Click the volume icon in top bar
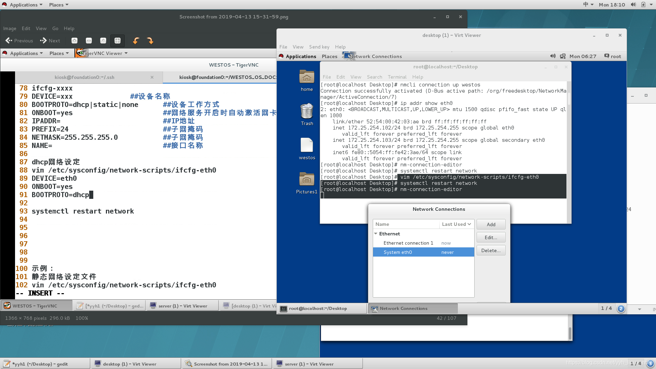Screen dimensions: 656x369 tap(633, 4)
